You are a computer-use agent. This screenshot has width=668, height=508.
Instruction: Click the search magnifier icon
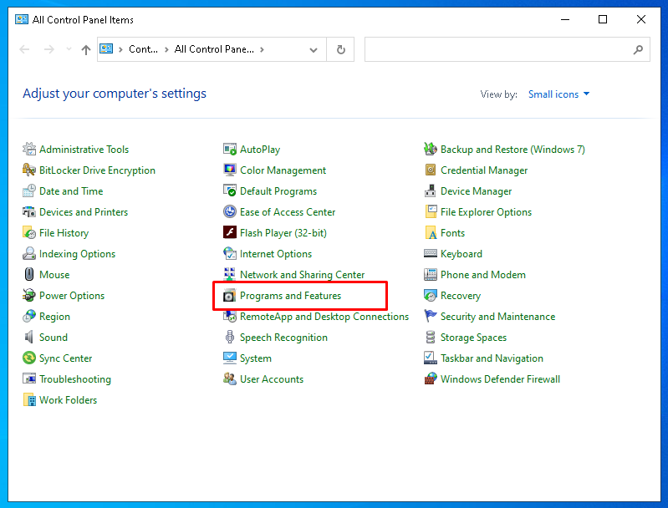point(638,49)
